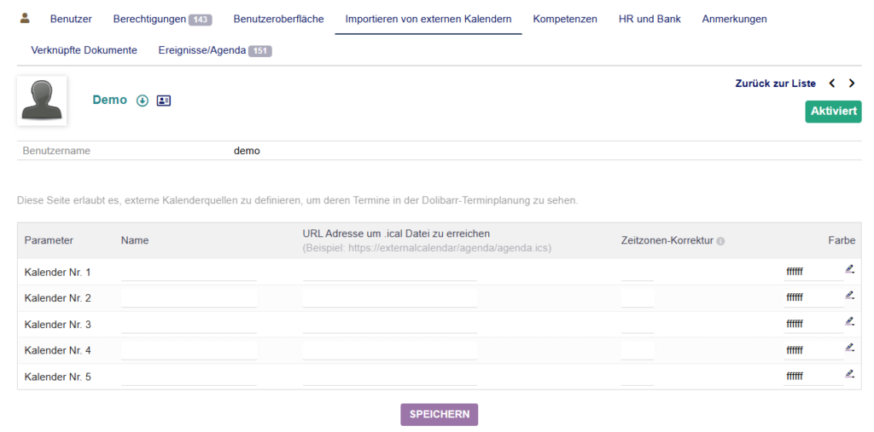Screen dimensions: 874x432
Task: Open the Ereignisse/Agenda tab
Action: pyautogui.click(x=214, y=50)
